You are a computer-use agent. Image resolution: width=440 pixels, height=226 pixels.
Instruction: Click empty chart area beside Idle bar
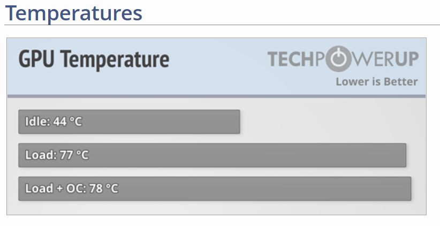[x=332, y=122]
